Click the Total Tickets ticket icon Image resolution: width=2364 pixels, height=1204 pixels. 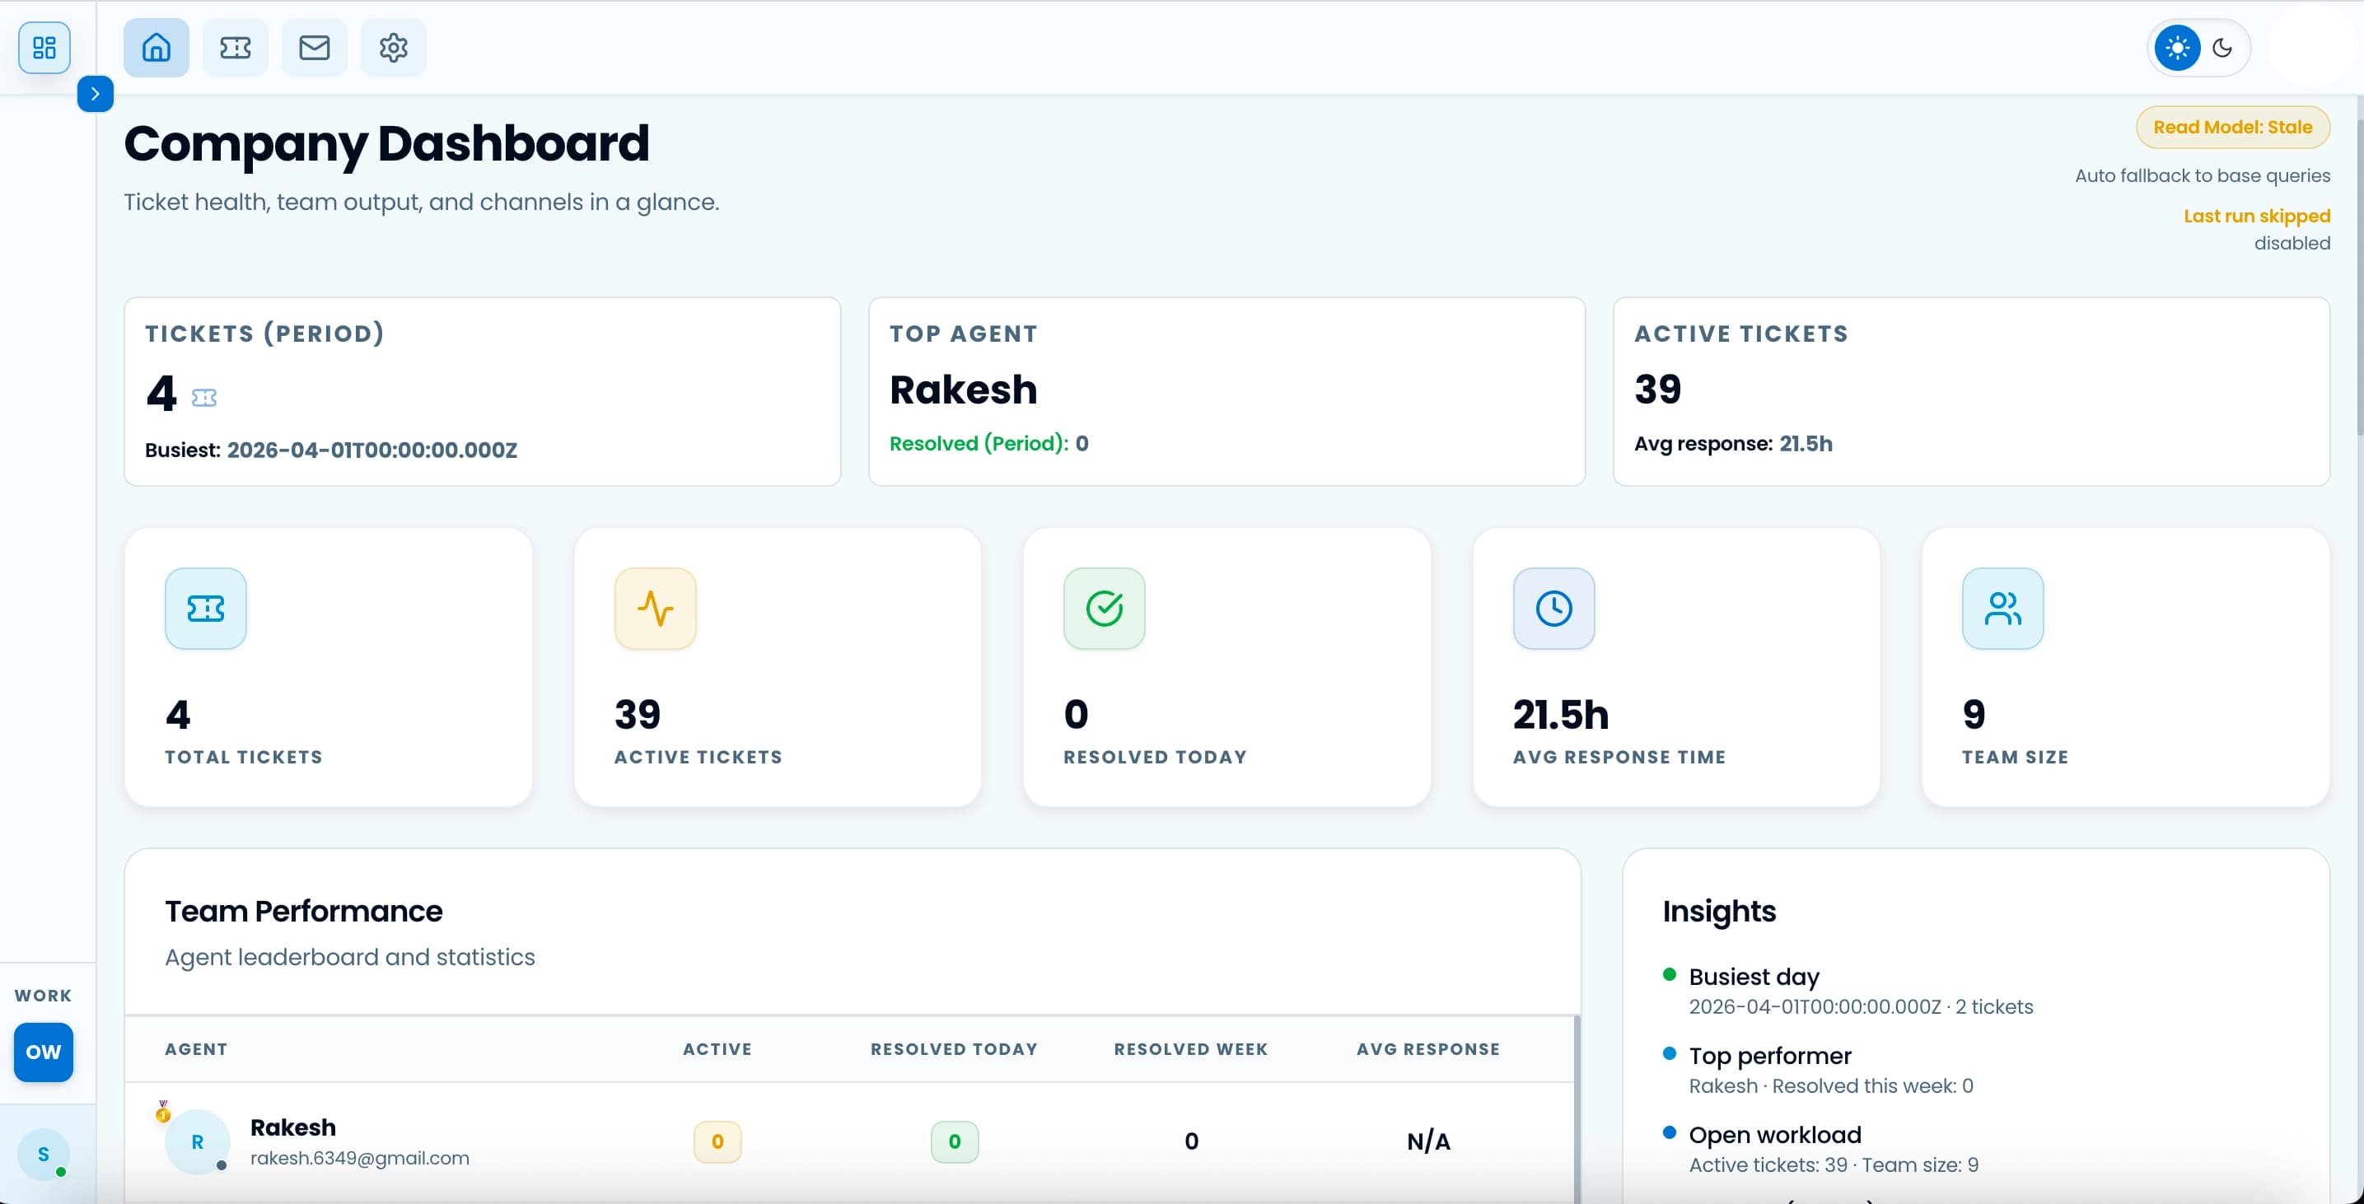206,608
